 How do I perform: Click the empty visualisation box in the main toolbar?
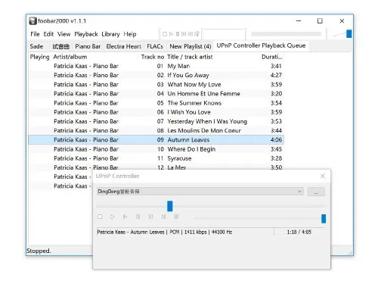(x=224, y=34)
